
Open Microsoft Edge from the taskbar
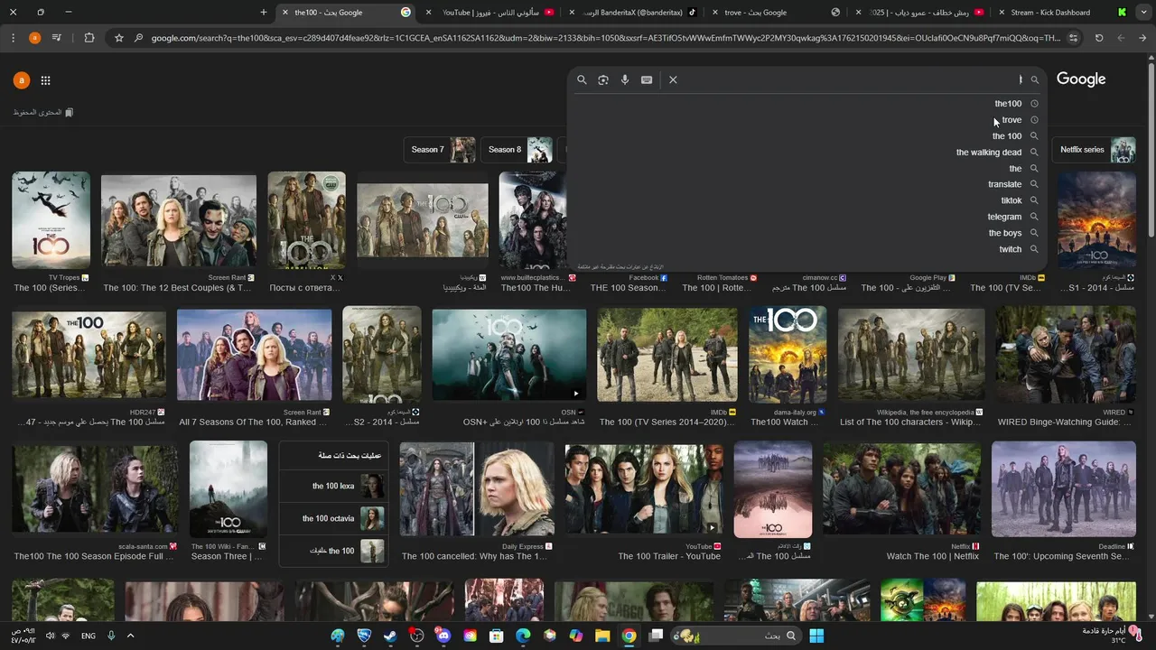point(523,636)
